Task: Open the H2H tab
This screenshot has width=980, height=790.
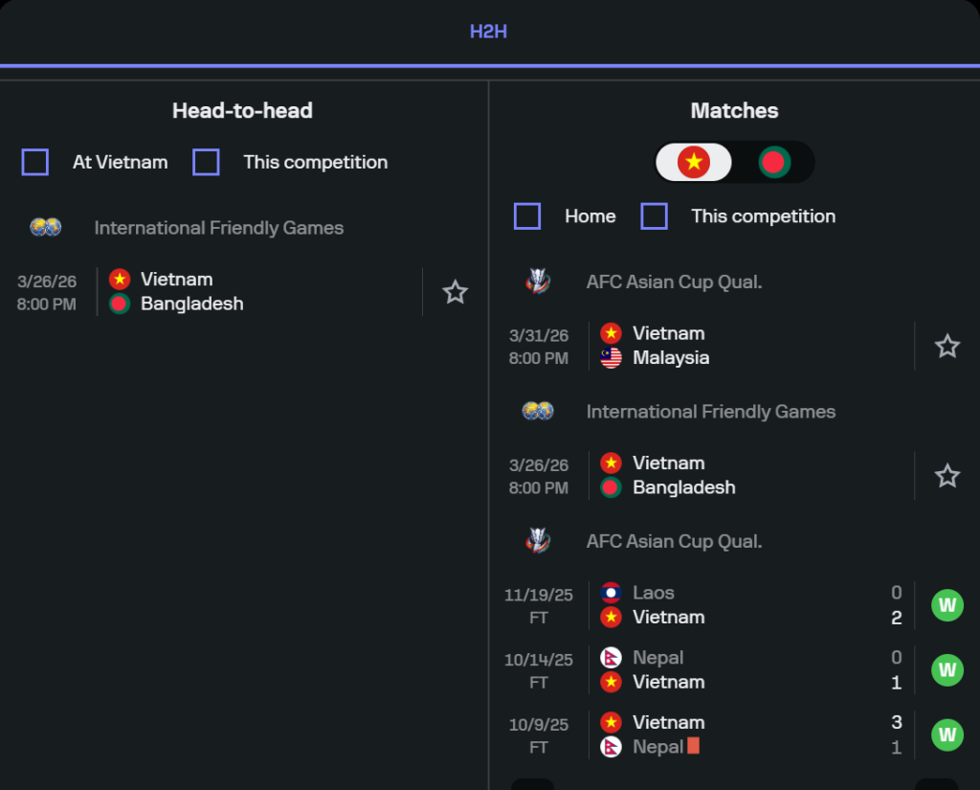Action: coord(488,32)
